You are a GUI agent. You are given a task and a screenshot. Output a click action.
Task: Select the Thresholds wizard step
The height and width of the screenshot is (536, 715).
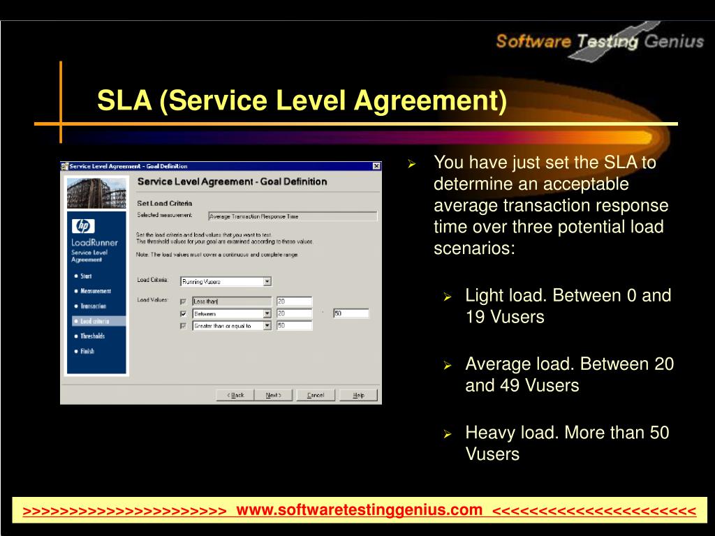tap(90, 336)
